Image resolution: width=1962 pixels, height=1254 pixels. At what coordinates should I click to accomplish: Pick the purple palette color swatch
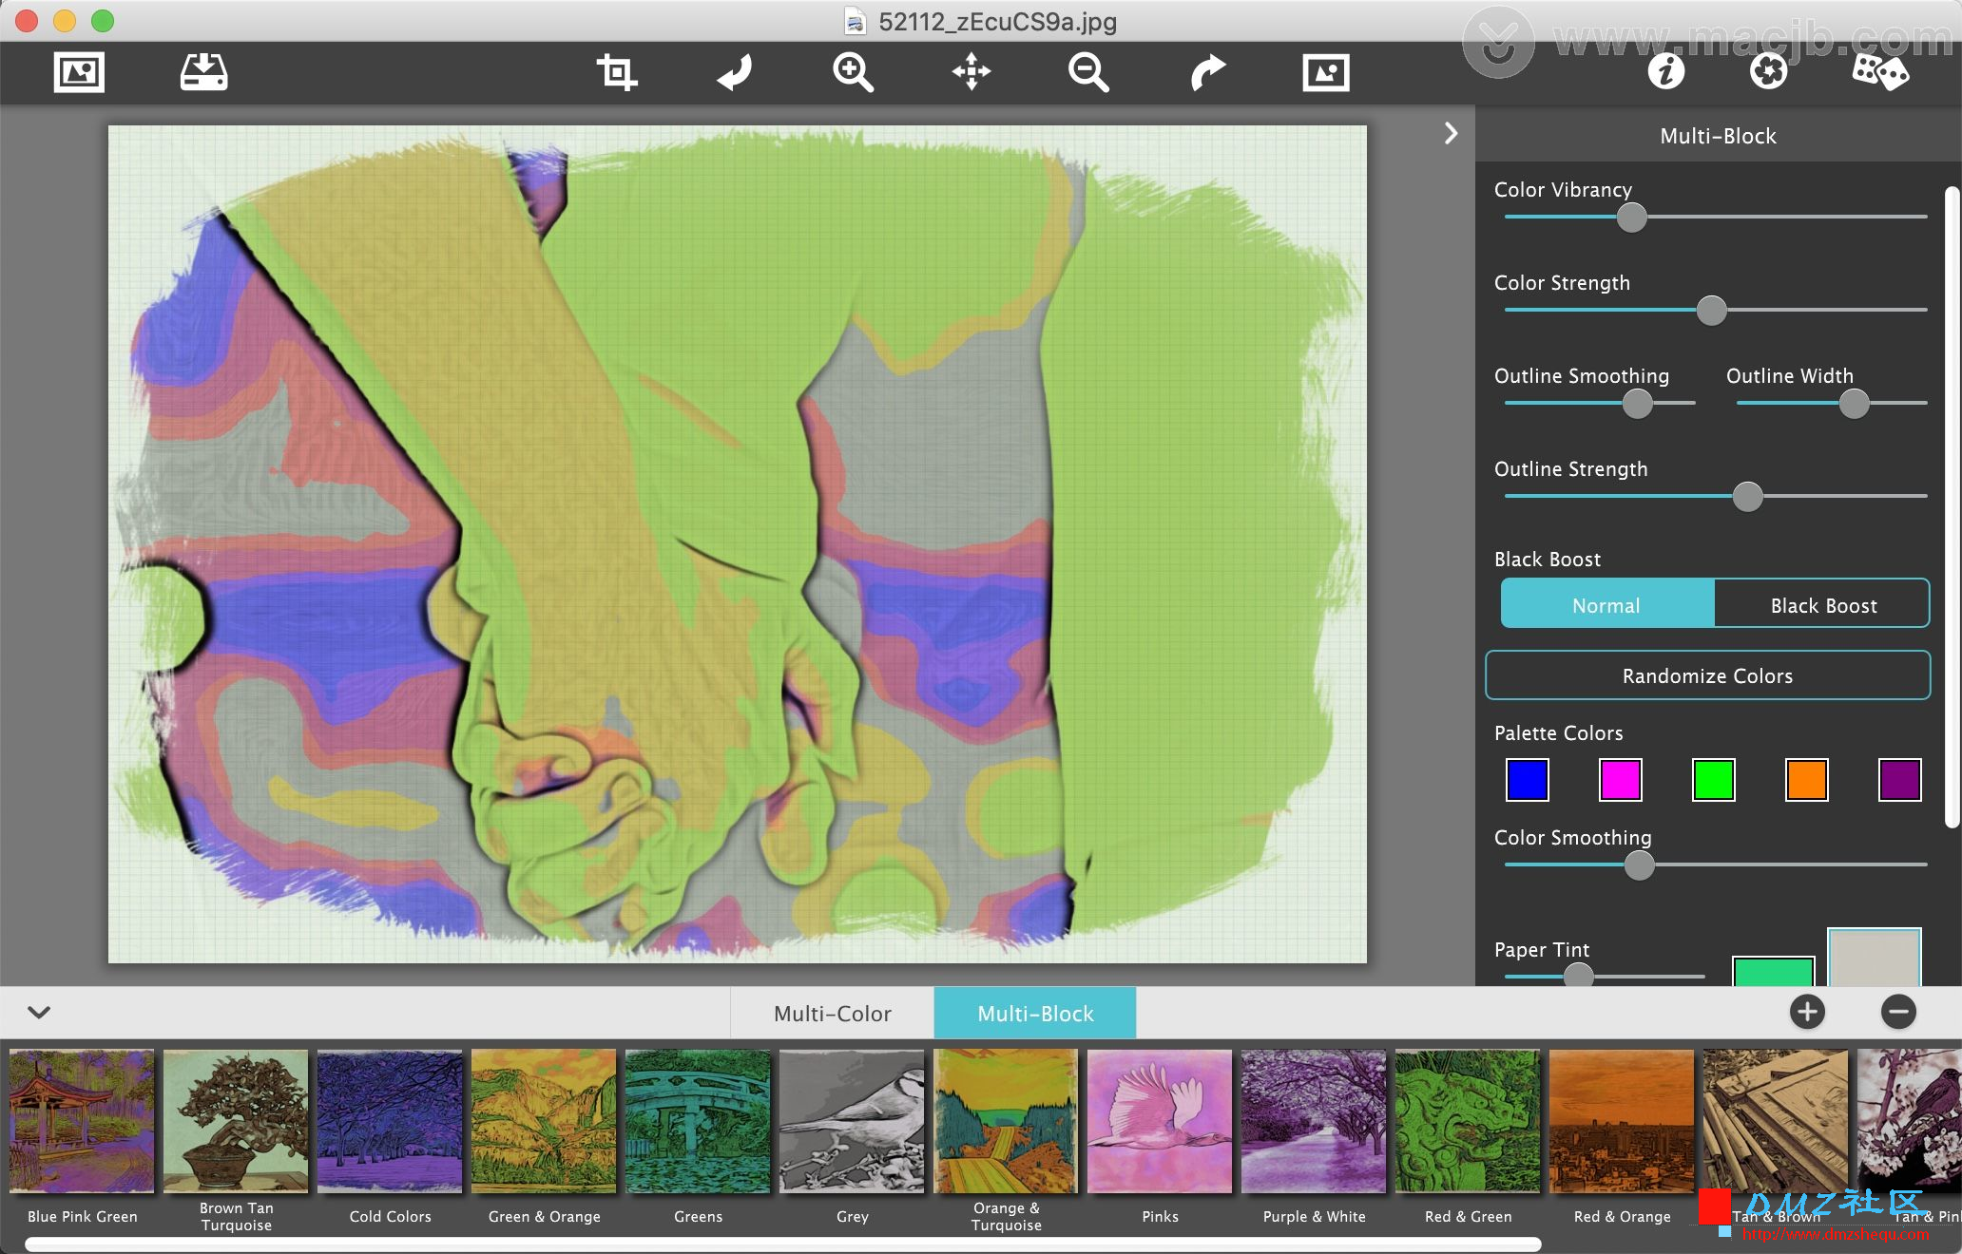tap(1900, 780)
